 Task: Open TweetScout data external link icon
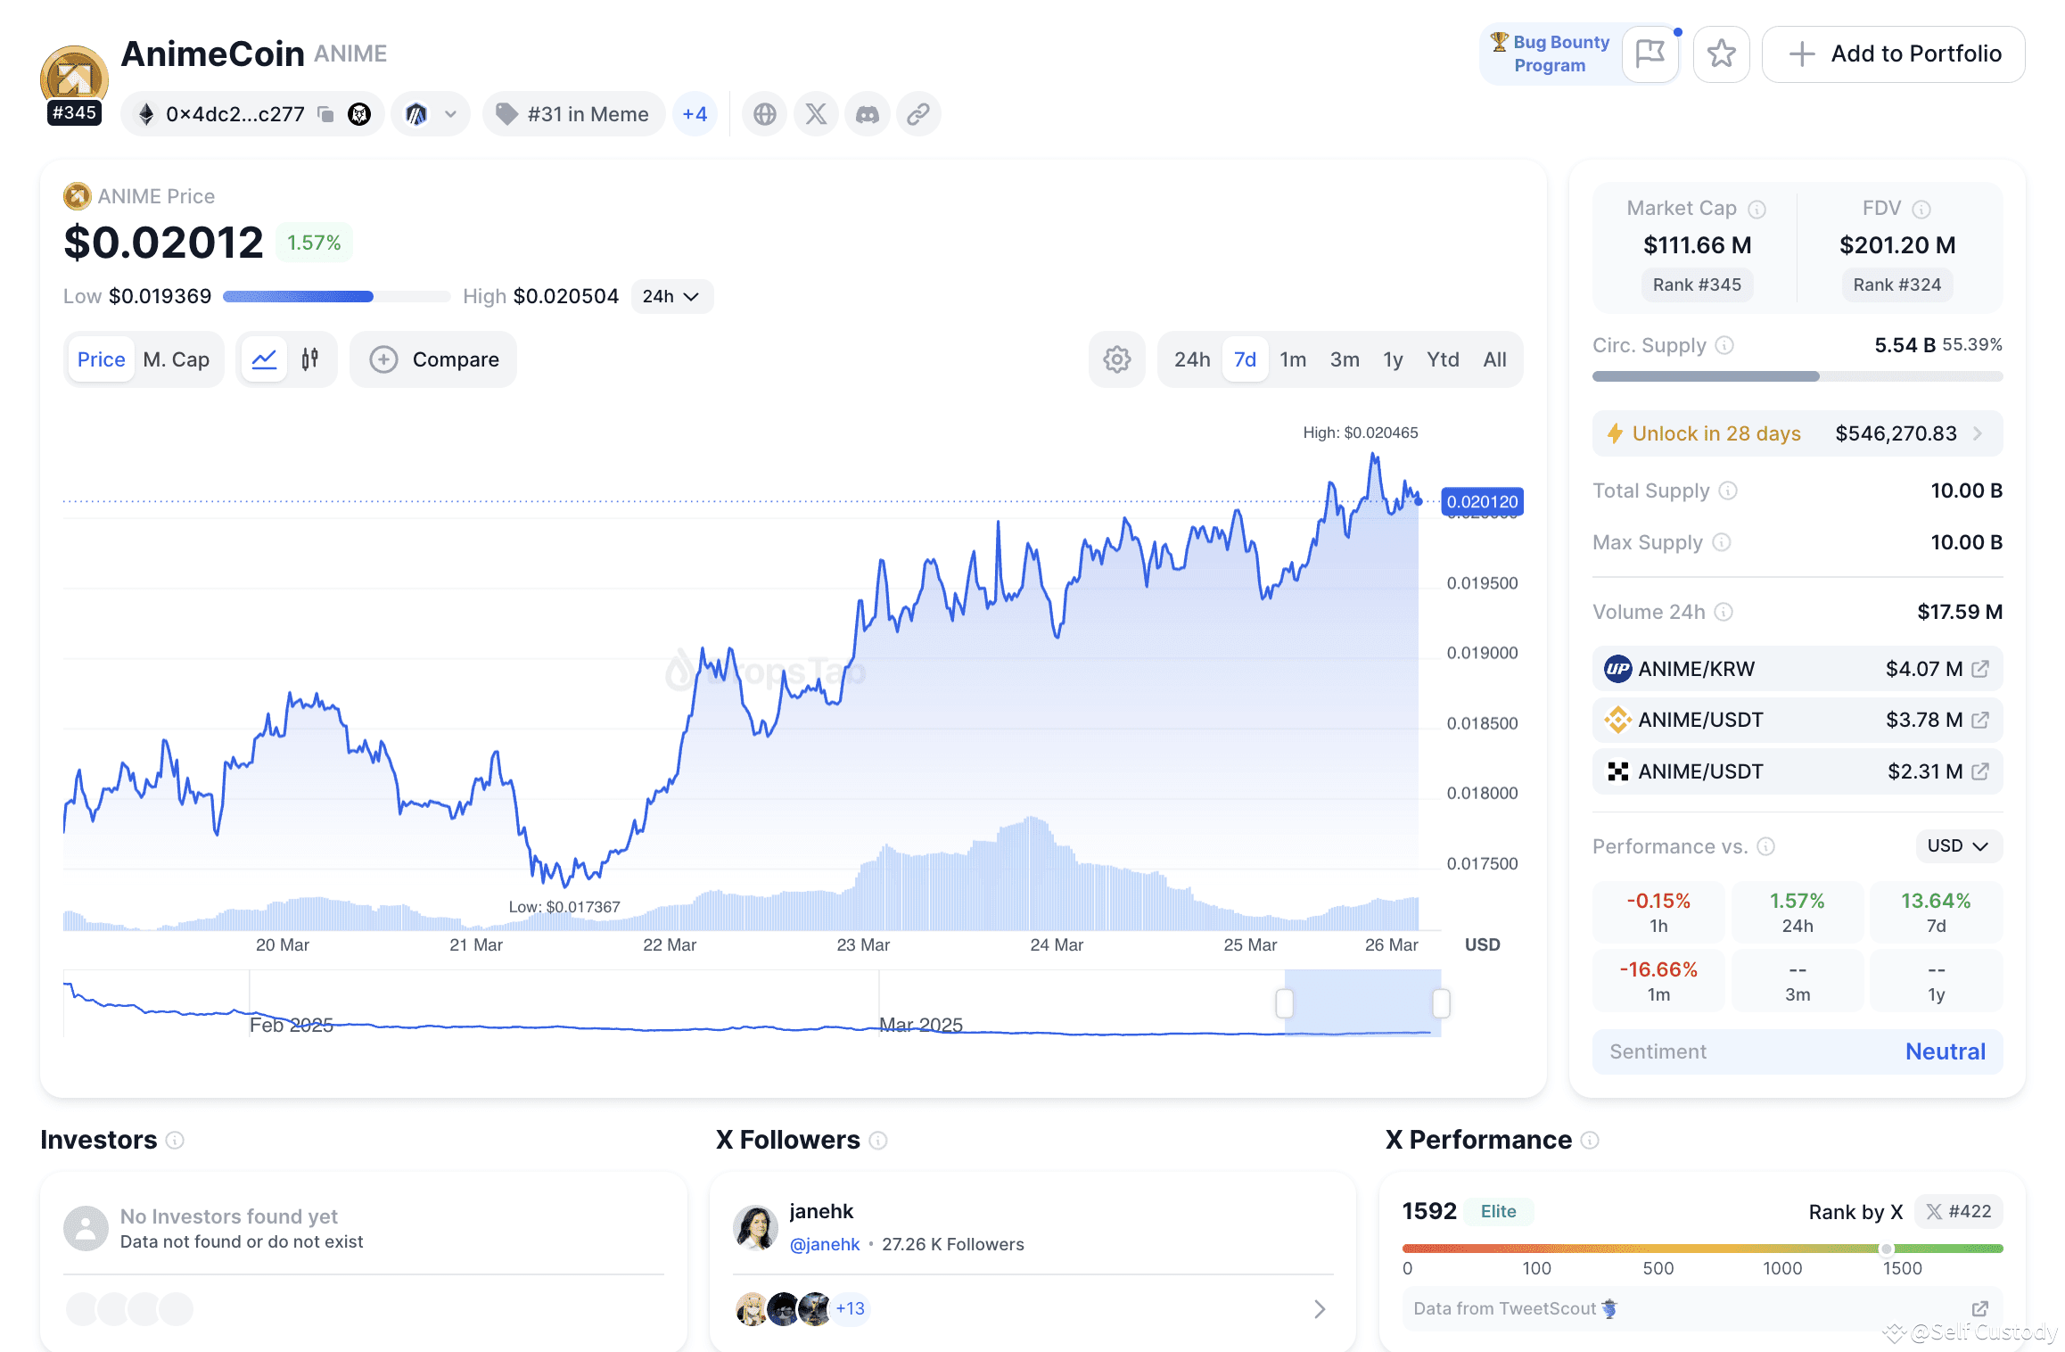pyautogui.click(x=1980, y=1308)
